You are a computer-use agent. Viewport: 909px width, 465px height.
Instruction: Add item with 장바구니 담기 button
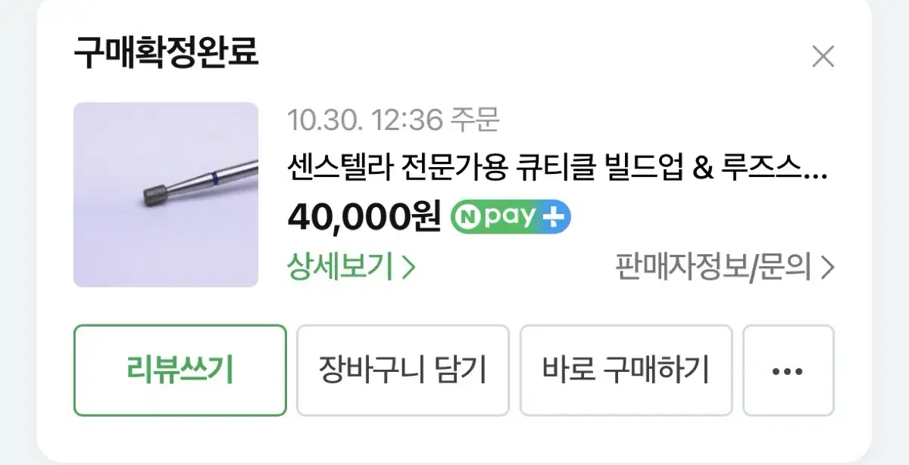(403, 370)
